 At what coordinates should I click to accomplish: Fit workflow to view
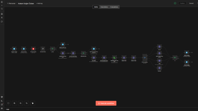[8, 103]
